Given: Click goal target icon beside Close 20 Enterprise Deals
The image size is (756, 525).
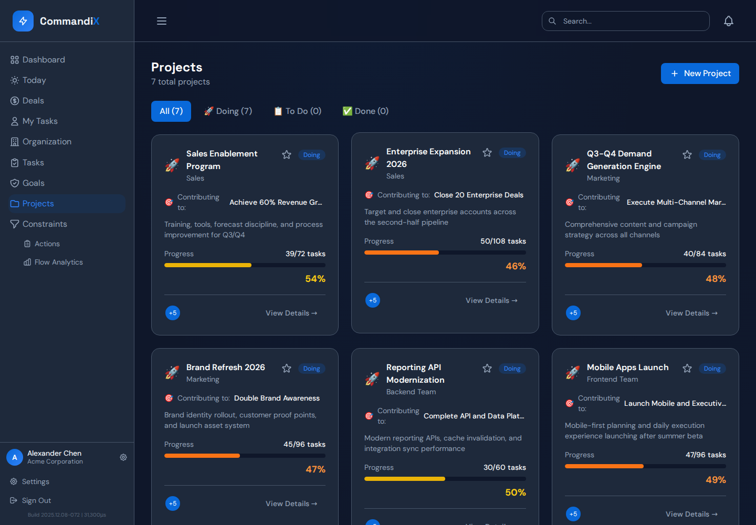Looking at the screenshot, I should [369, 195].
